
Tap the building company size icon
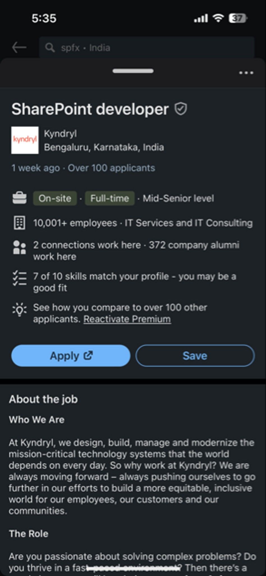point(19,223)
